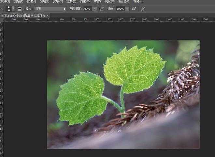Close the 1 (1).psd document tab
Viewport: 215px width, 157px height.
coord(48,15)
